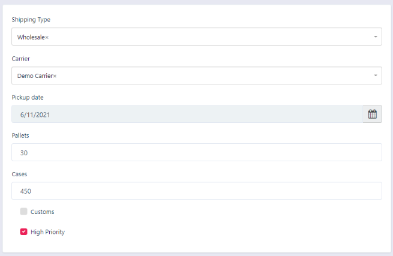Click the Shipping Type field label
393x256 pixels.
31,20
